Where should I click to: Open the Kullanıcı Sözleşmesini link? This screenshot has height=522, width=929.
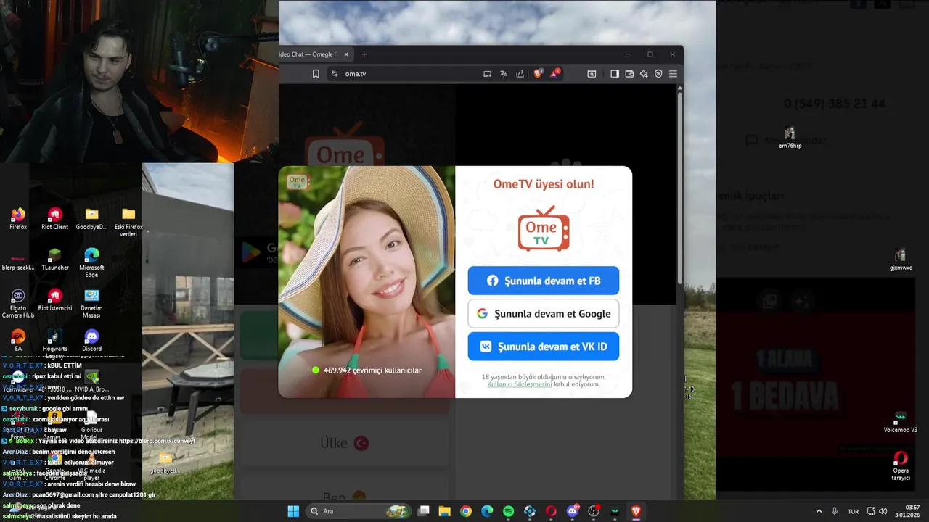click(520, 384)
